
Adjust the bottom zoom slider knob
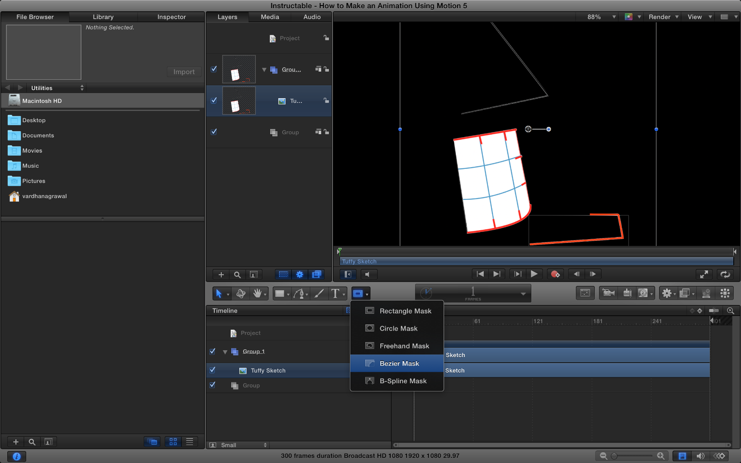(x=614, y=456)
